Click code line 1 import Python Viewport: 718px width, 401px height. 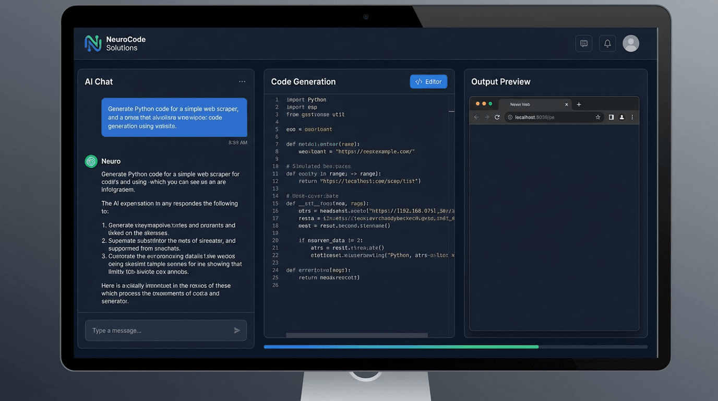tap(306, 100)
